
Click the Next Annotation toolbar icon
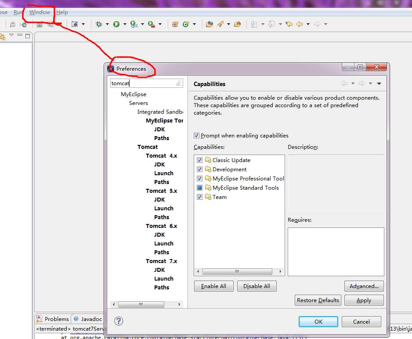[x=254, y=24]
